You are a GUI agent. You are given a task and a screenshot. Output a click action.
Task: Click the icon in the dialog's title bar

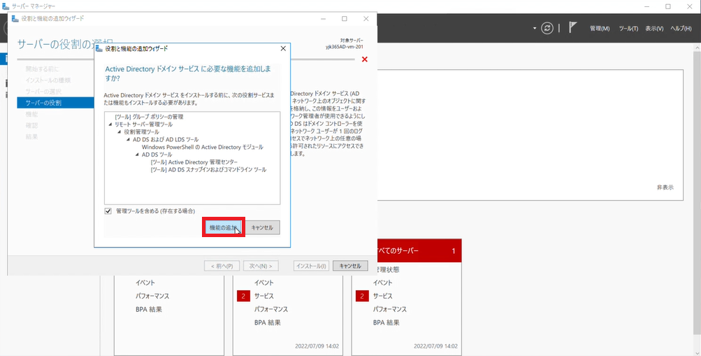pos(99,48)
